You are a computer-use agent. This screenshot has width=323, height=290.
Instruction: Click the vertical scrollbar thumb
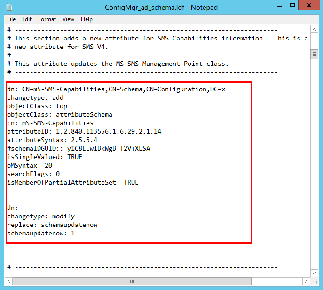pos(314,55)
